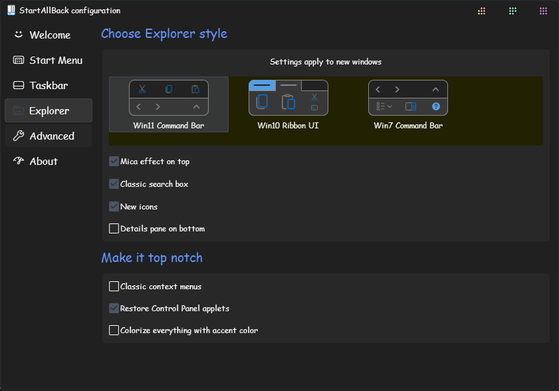
Task: Click the Welcome smiley face icon
Action: click(19, 35)
